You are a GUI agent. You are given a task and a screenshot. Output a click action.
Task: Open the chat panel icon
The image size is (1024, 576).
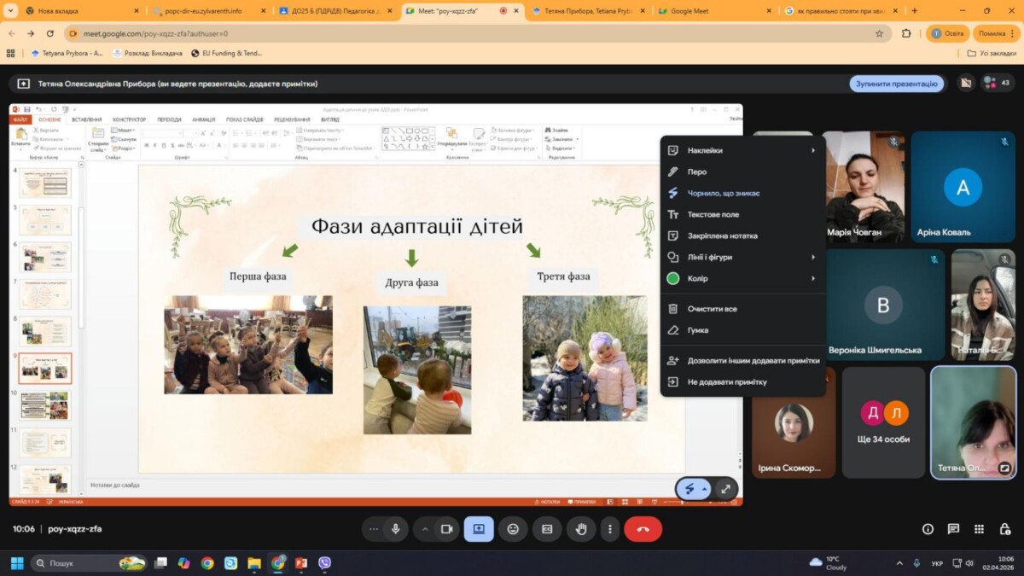(953, 529)
